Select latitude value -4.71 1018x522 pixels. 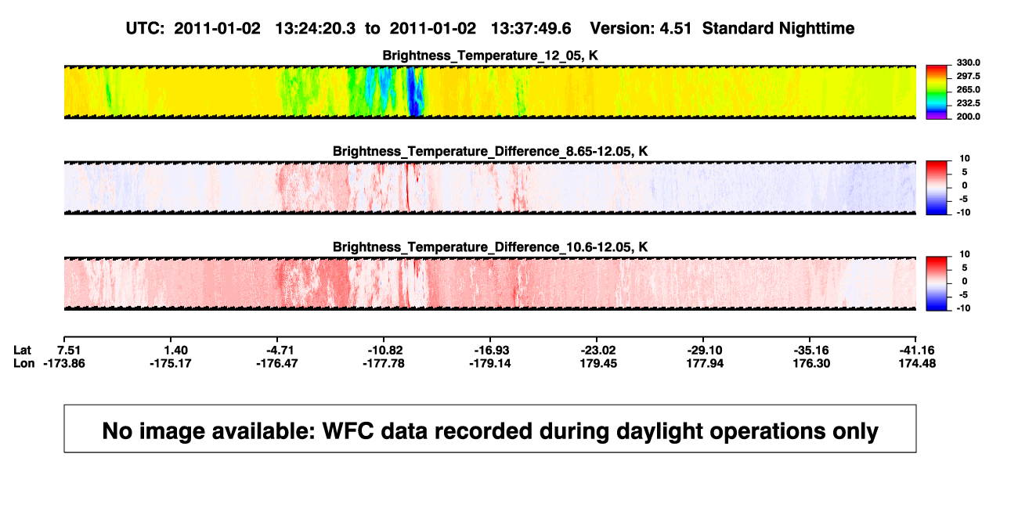point(280,350)
